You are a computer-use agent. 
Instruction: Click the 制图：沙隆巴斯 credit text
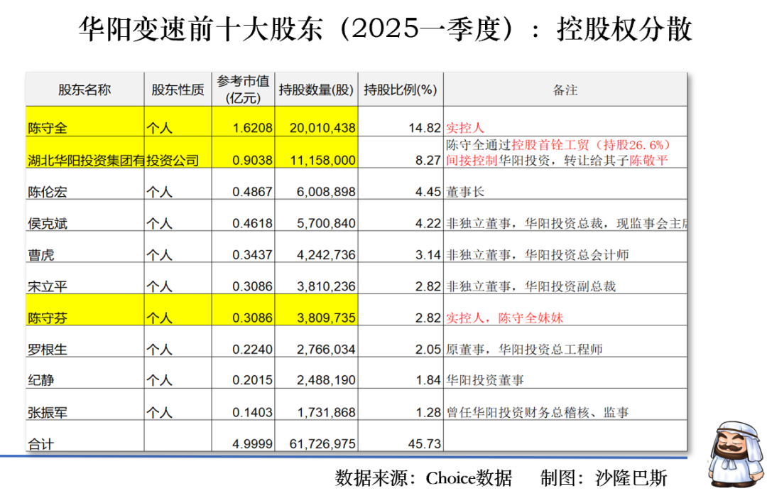tap(604, 478)
